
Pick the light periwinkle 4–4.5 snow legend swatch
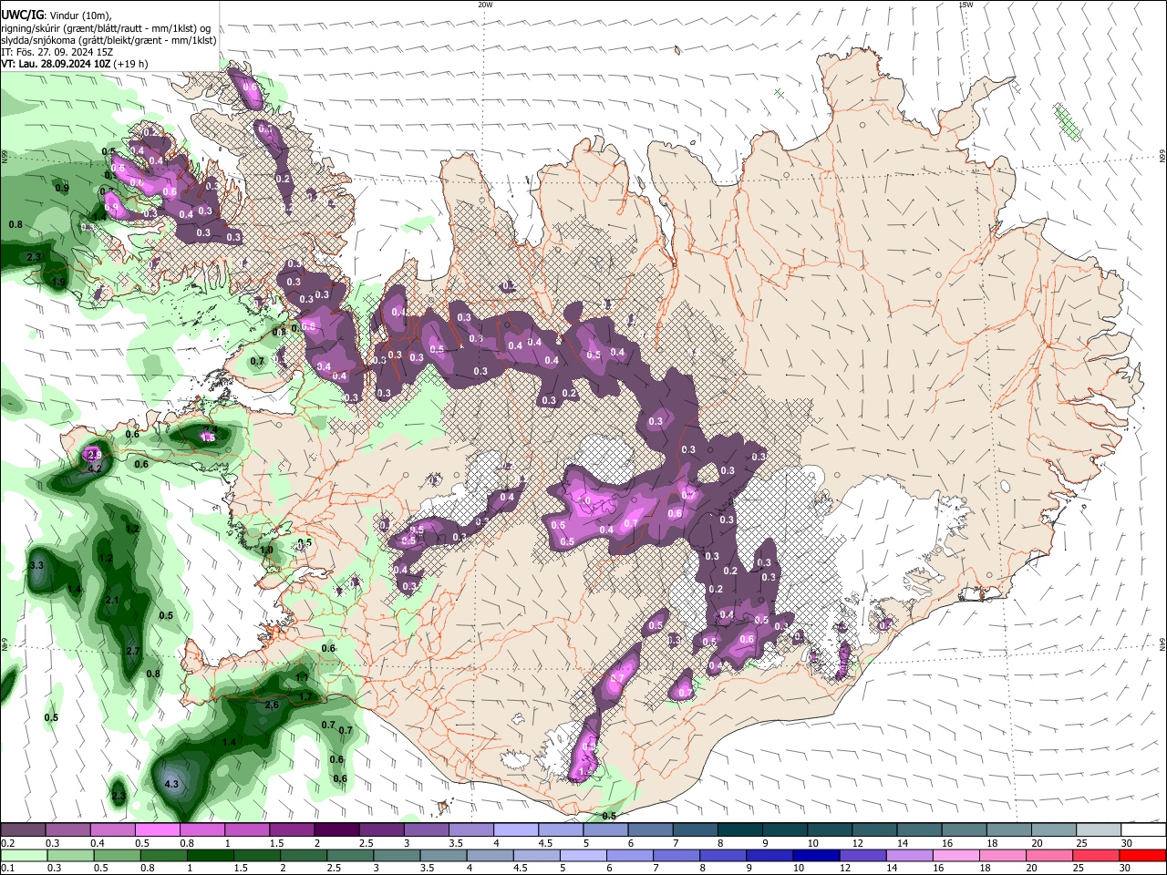click(x=515, y=829)
